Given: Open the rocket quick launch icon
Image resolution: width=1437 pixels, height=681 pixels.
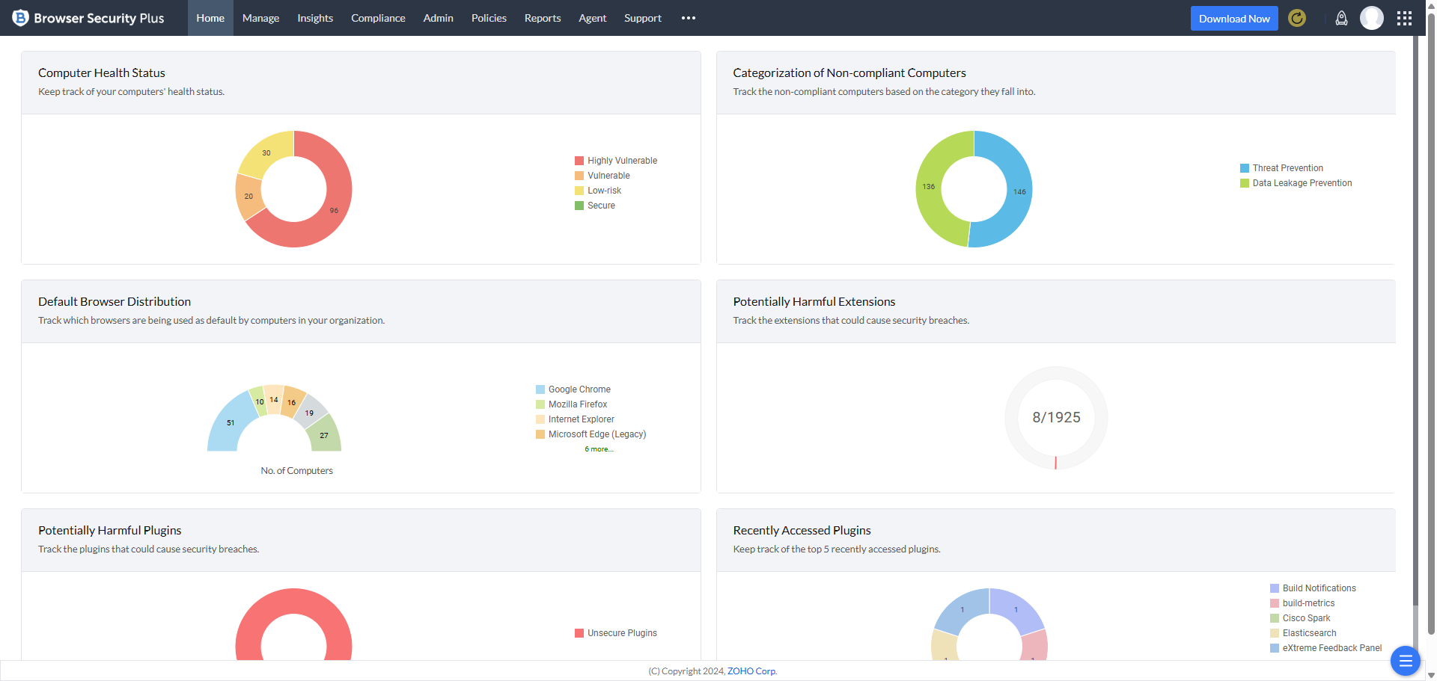Looking at the screenshot, I should coord(1341,18).
